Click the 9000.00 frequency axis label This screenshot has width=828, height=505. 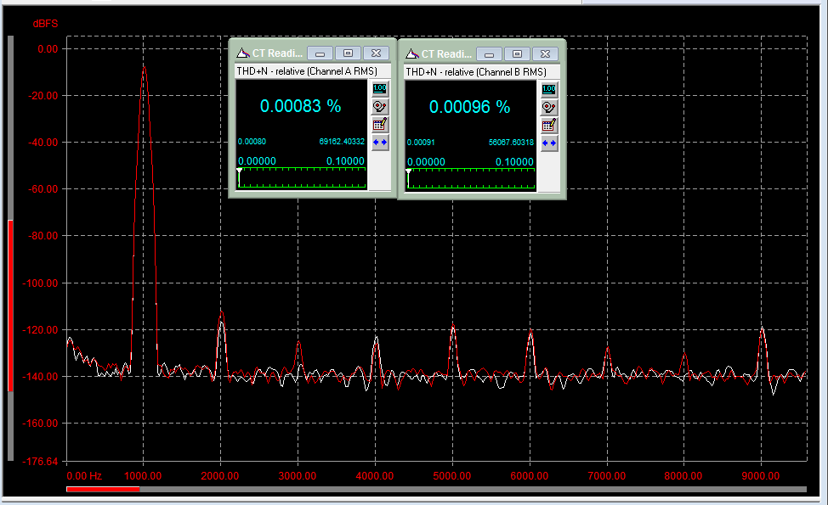tap(761, 476)
